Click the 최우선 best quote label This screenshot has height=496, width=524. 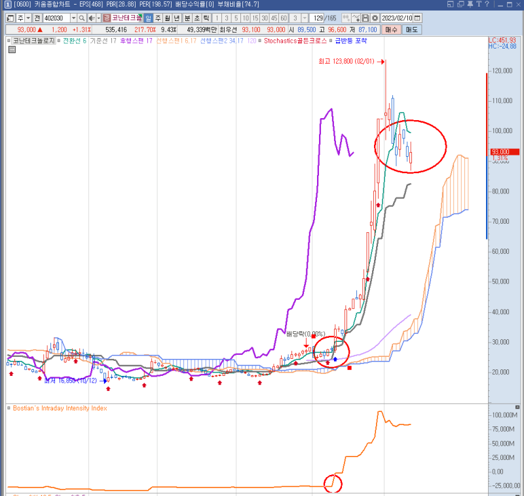(229, 30)
